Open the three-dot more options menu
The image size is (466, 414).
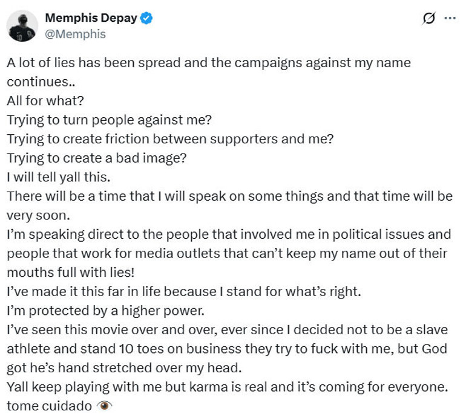[x=450, y=19]
